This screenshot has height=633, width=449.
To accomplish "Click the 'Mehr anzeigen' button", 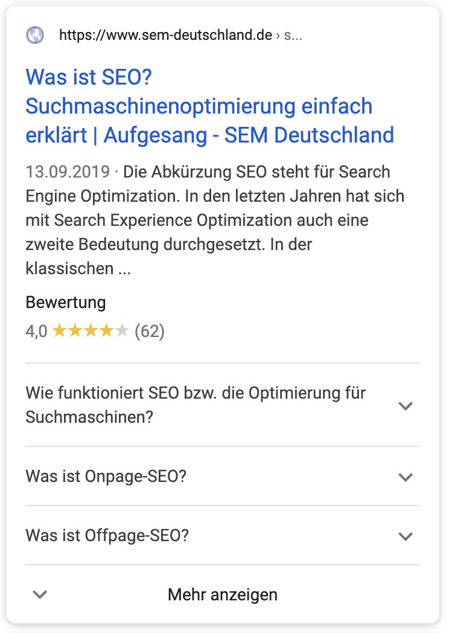I will point(222,594).
